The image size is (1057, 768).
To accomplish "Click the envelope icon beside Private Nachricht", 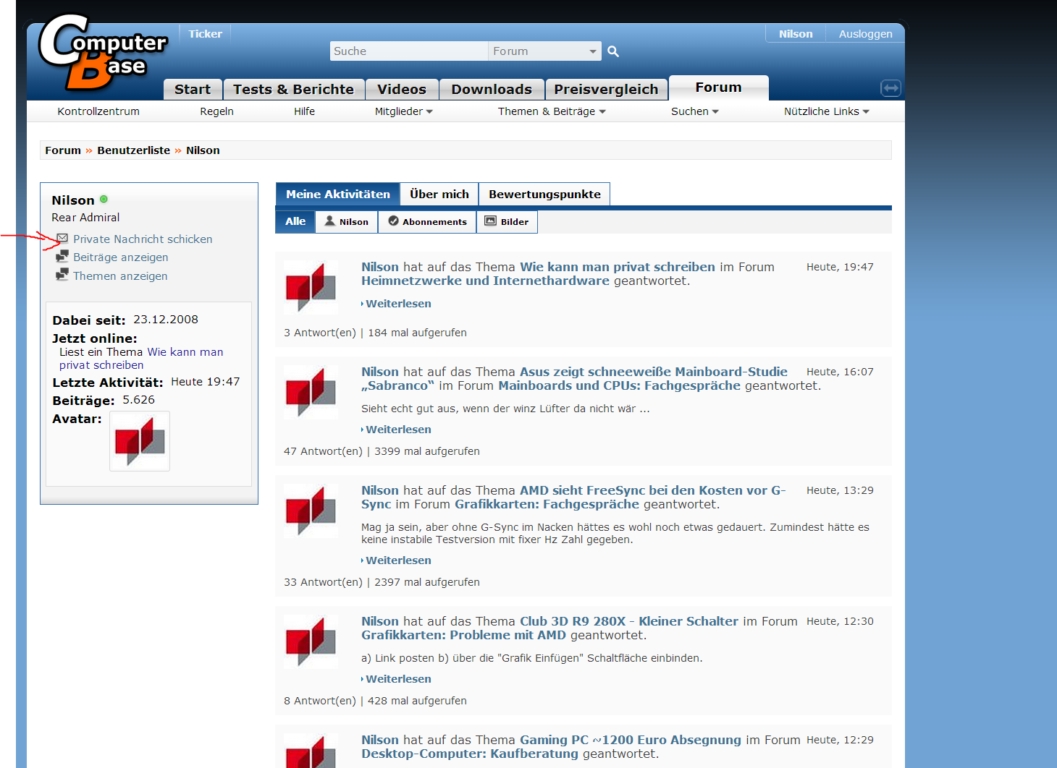I will (62, 238).
